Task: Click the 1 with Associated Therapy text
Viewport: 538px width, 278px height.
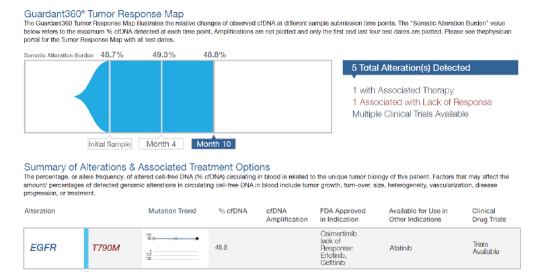Action: 403,90
